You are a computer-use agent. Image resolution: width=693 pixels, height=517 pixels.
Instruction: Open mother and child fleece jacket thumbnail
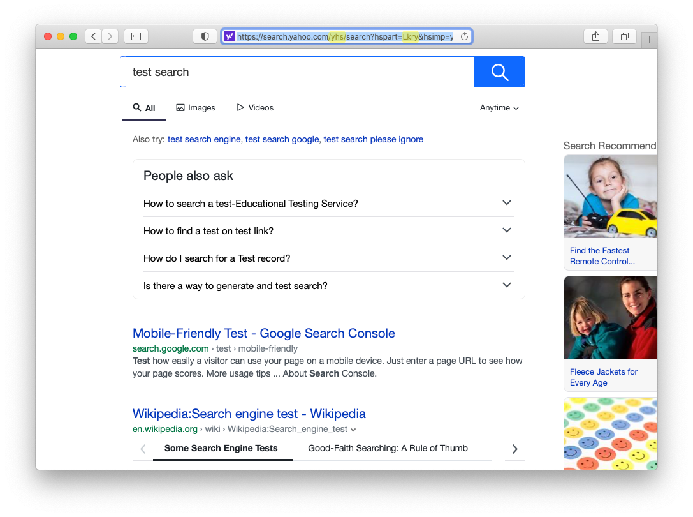pyautogui.click(x=610, y=318)
